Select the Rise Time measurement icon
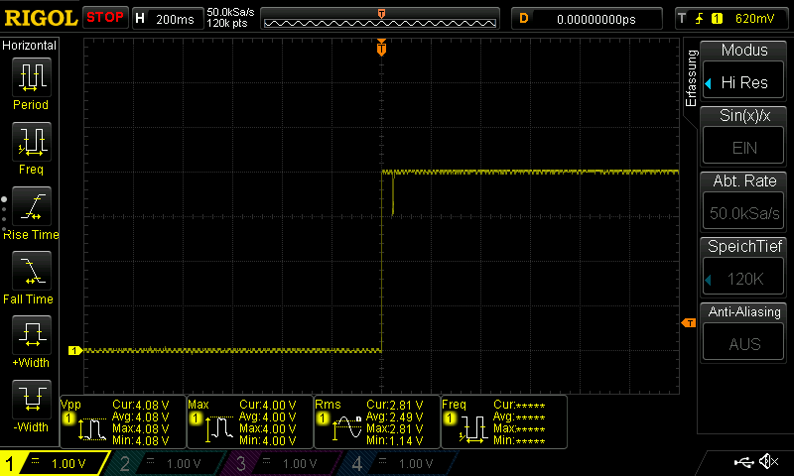Image resolution: width=794 pixels, height=476 pixels. pyautogui.click(x=32, y=206)
